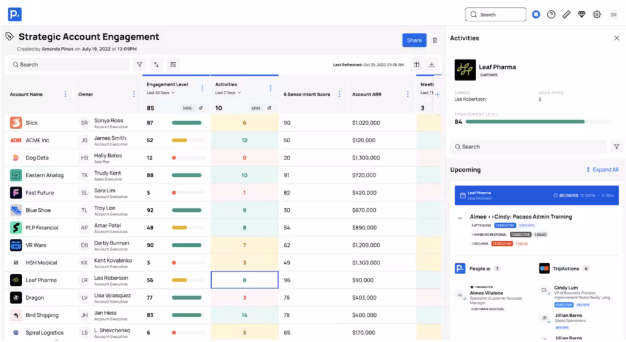Open the columns layout icon
The image size is (626, 342).
(416, 65)
